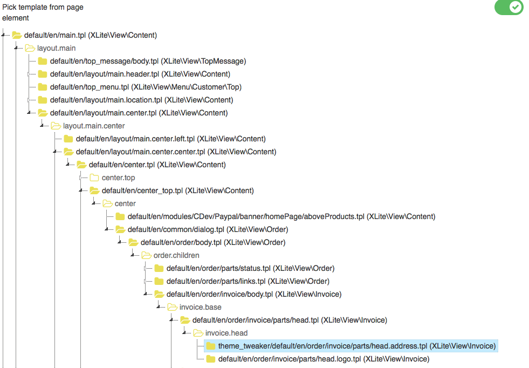
Task: Click the invoice.base folder icon
Action: point(172,307)
